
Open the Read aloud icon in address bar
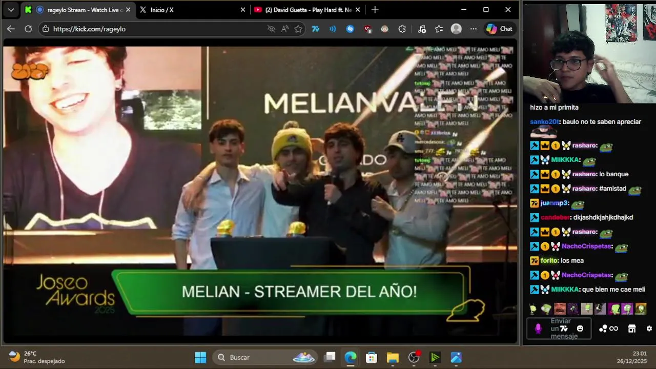pyautogui.click(x=285, y=29)
